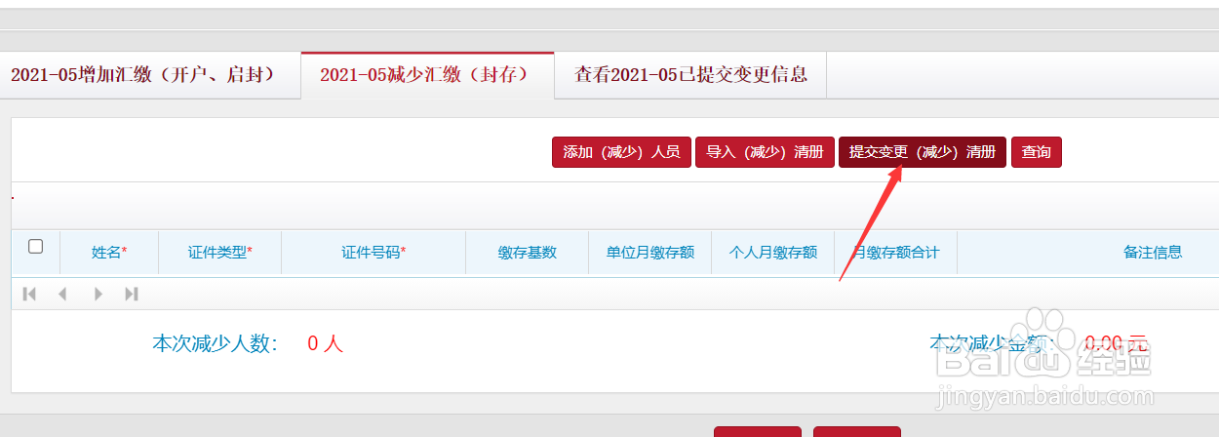Screen dimensions: 1219x437
Task: Open the 2021-05增加汇缴（开户、启封）tab
Action: click(142, 75)
